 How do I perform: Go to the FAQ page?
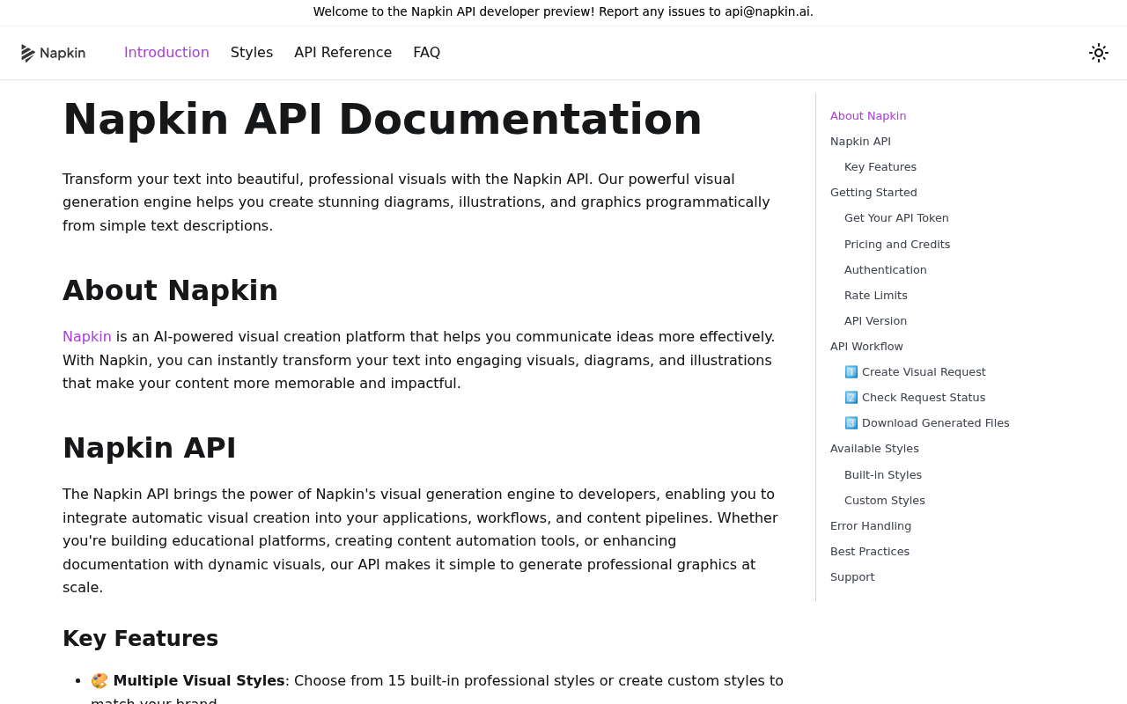(x=427, y=53)
